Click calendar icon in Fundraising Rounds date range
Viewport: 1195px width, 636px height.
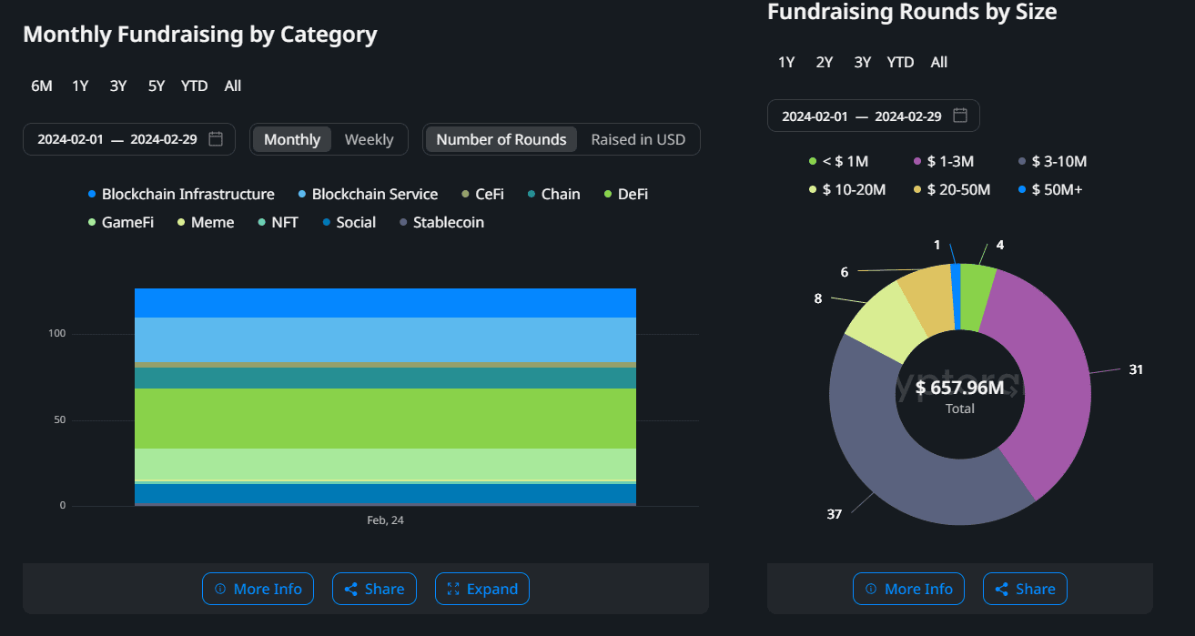tap(960, 116)
